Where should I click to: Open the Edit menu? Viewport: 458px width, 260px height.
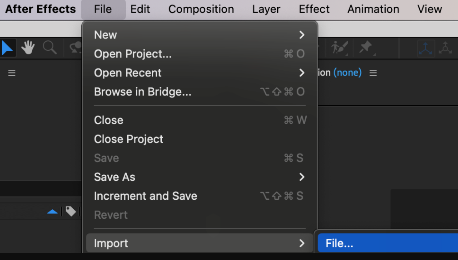tap(140, 9)
